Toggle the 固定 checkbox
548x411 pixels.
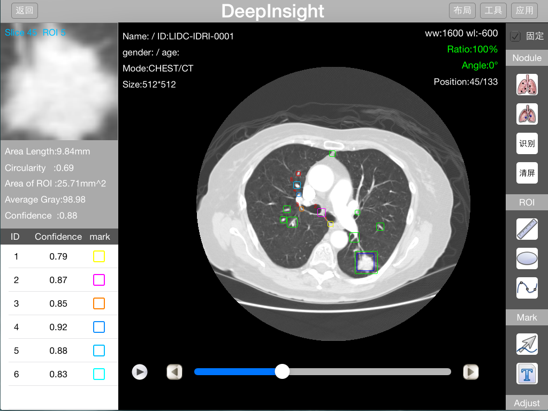coord(515,36)
